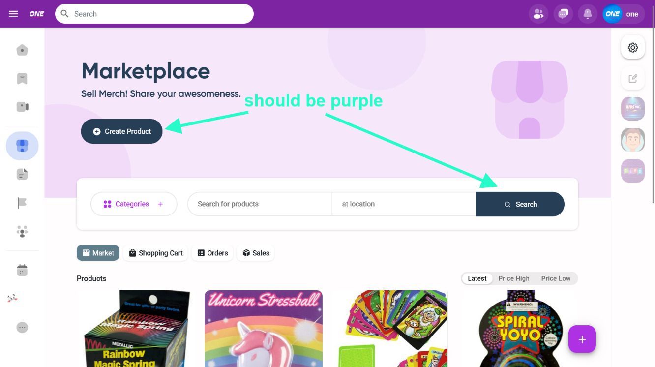Go to the home feed icon in sidebar
655x367 pixels.
(x=22, y=50)
